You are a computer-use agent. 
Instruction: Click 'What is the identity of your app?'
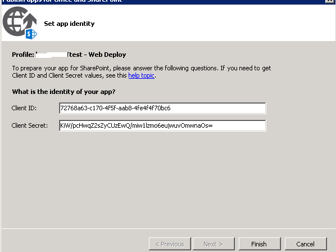[63, 92]
